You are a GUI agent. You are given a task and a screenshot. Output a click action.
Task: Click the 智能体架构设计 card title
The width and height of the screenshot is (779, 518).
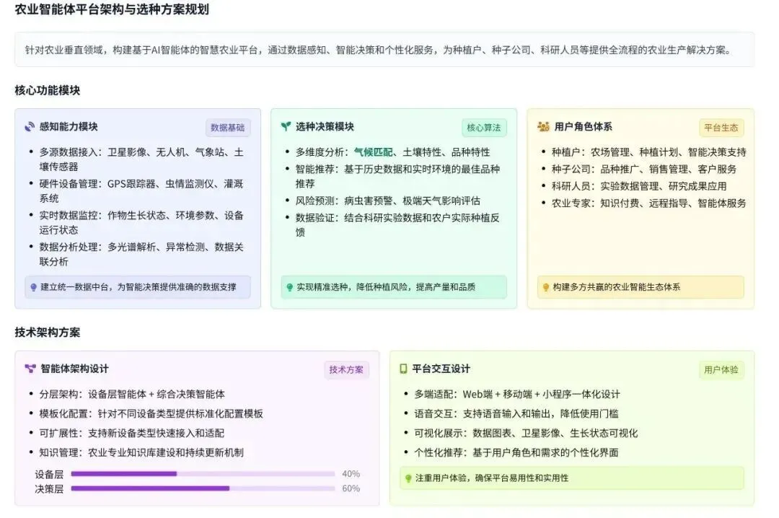[74, 369]
